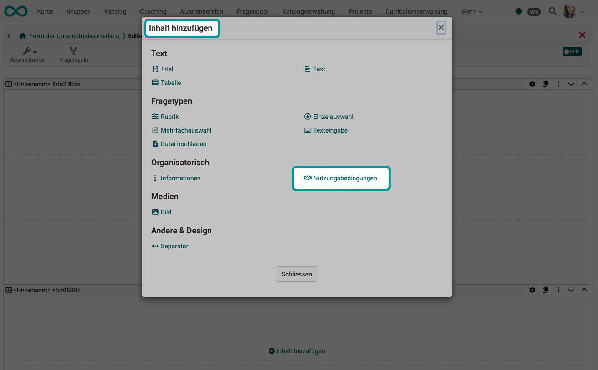Add a Rubrik question type
The image size is (598, 370).
click(x=165, y=117)
